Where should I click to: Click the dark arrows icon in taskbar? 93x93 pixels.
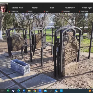[x=51, y=91]
